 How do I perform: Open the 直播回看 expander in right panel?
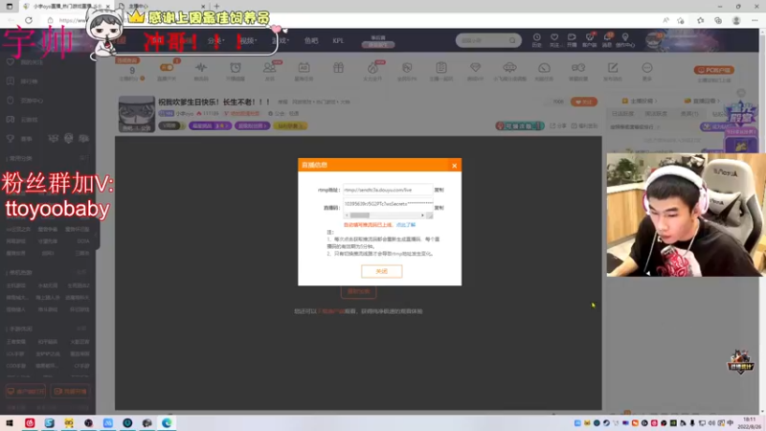[x=702, y=101]
